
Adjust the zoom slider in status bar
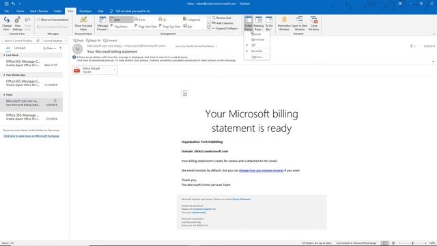pos(412,243)
